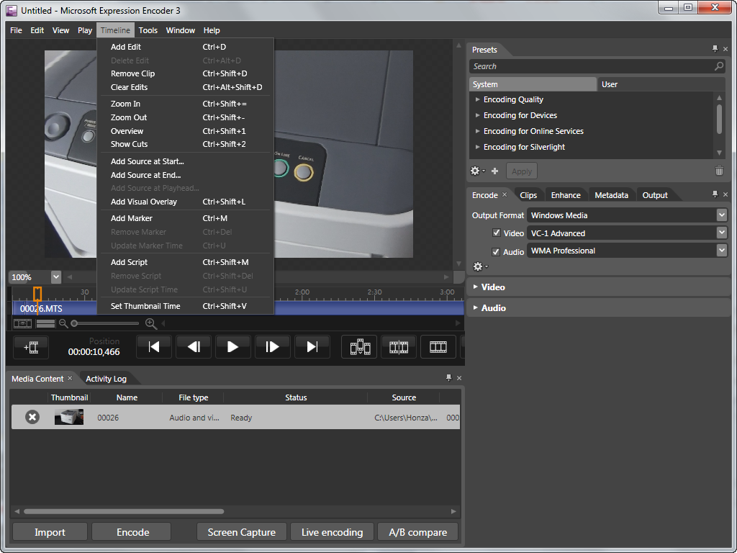Click the plus icon to add preset
This screenshot has height=553, width=737.
click(494, 171)
